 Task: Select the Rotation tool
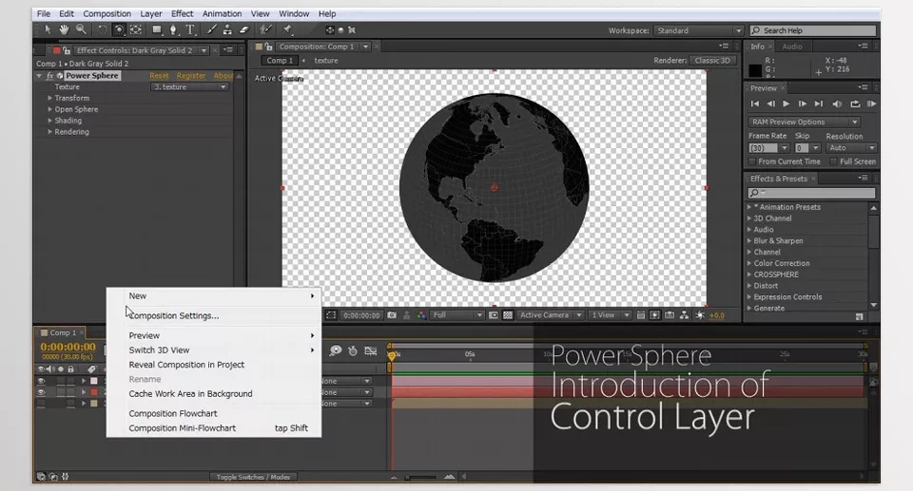pos(102,29)
